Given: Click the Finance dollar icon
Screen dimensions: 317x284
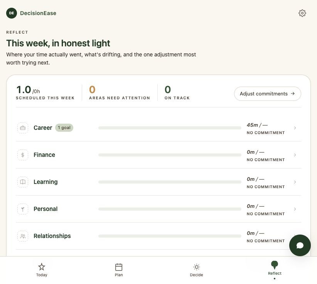Looking at the screenshot, I should click(23, 155).
